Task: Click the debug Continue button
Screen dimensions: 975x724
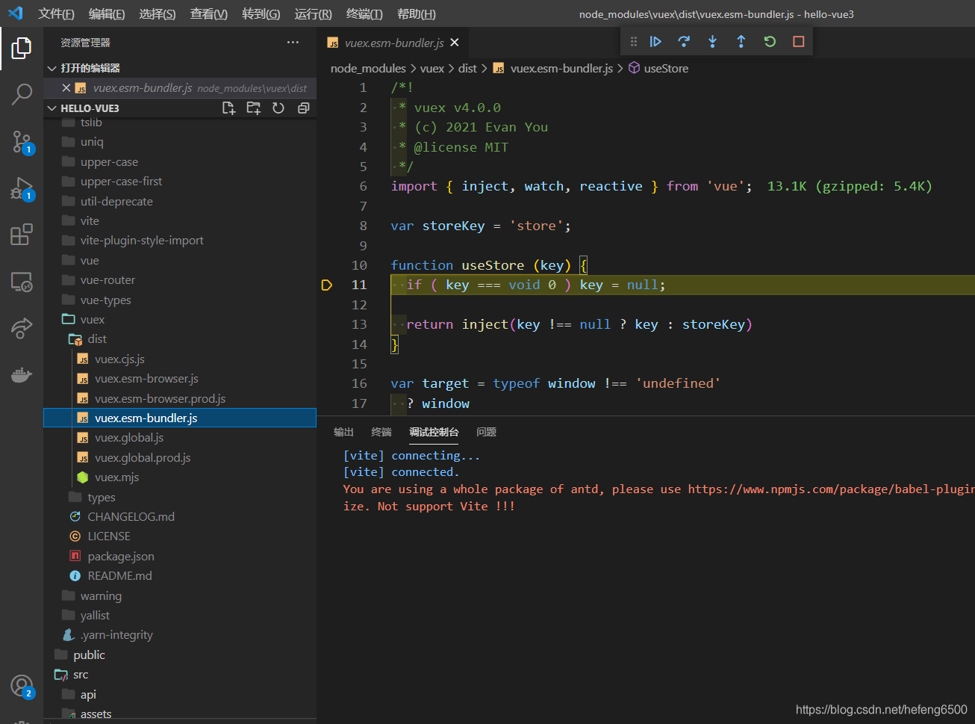Action: pos(655,42)
